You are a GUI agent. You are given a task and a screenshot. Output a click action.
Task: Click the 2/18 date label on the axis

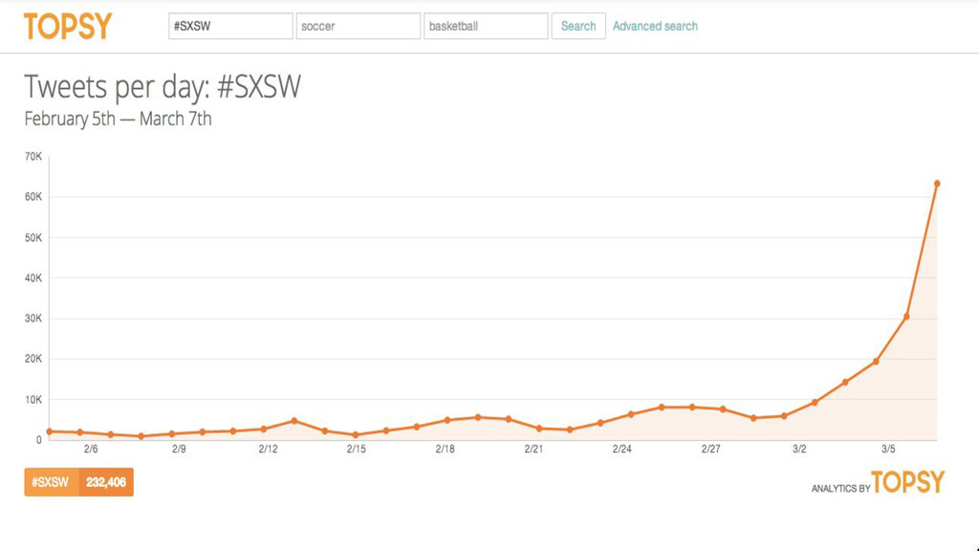click(x=446, y=450)
